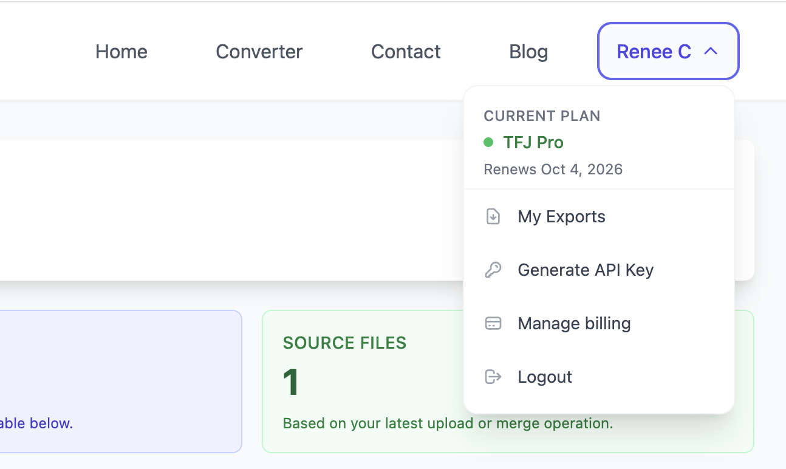Collapse the Renee C account dropdown
This screenshot has height=469, width=786.
coord(668,51)
